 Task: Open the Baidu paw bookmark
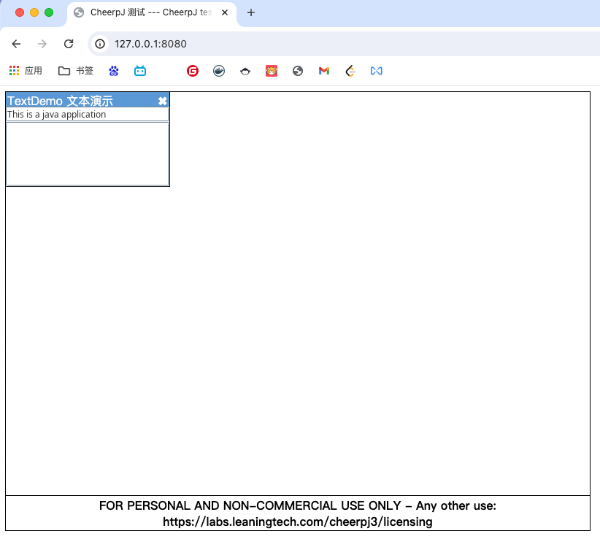pyautogui.click(x=114, y=71)
